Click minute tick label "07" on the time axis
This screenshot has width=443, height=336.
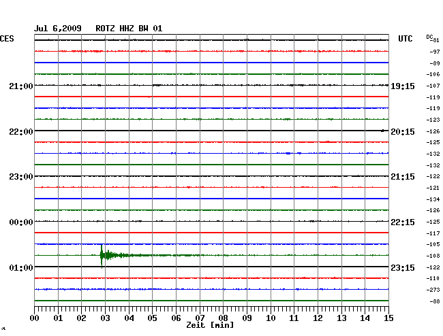(200, 318)
